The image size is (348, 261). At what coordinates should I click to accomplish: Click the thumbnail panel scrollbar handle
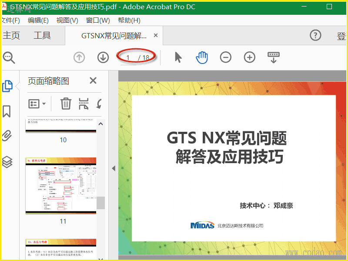point(101,203)
